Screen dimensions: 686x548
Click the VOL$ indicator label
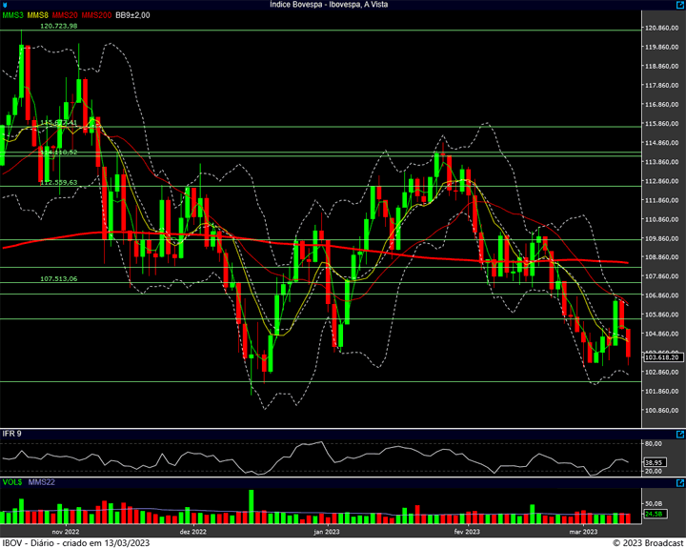12,482
